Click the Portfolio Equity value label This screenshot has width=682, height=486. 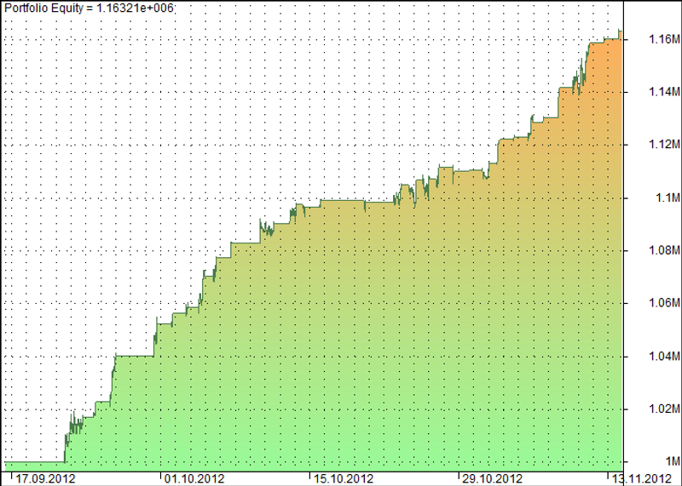tap(90, 8)
